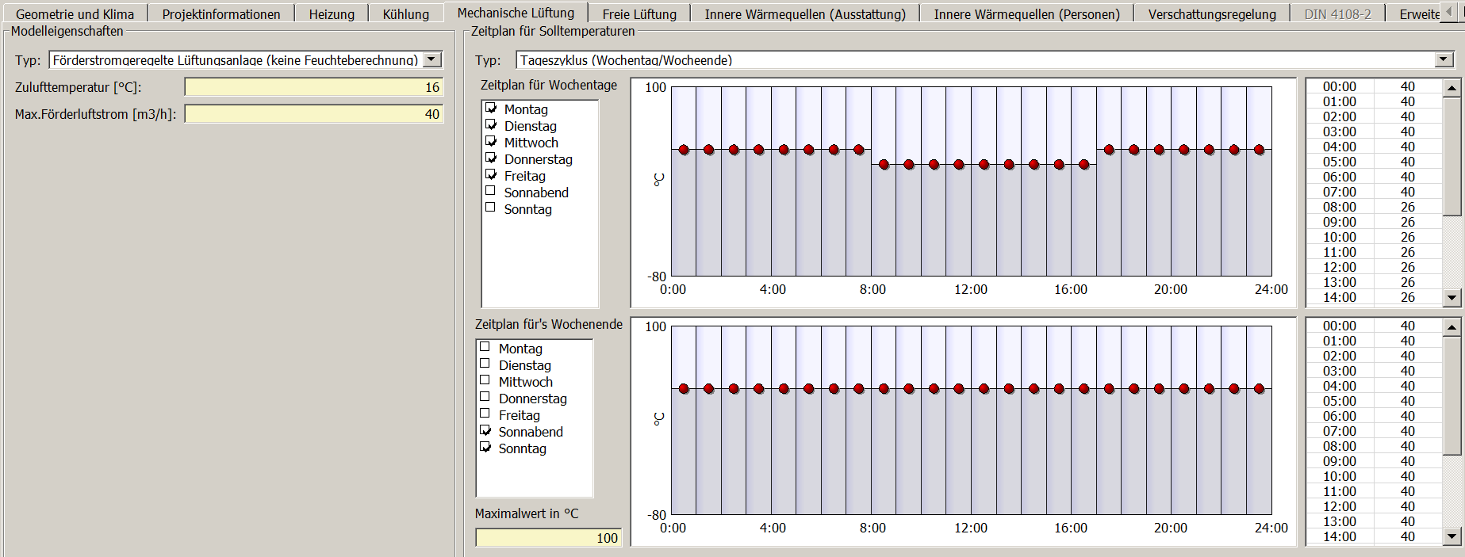Viewport: 1465px width, 557px height.
Task: Click the weekend list scrollbar thumb
Action: point(1452,396)
